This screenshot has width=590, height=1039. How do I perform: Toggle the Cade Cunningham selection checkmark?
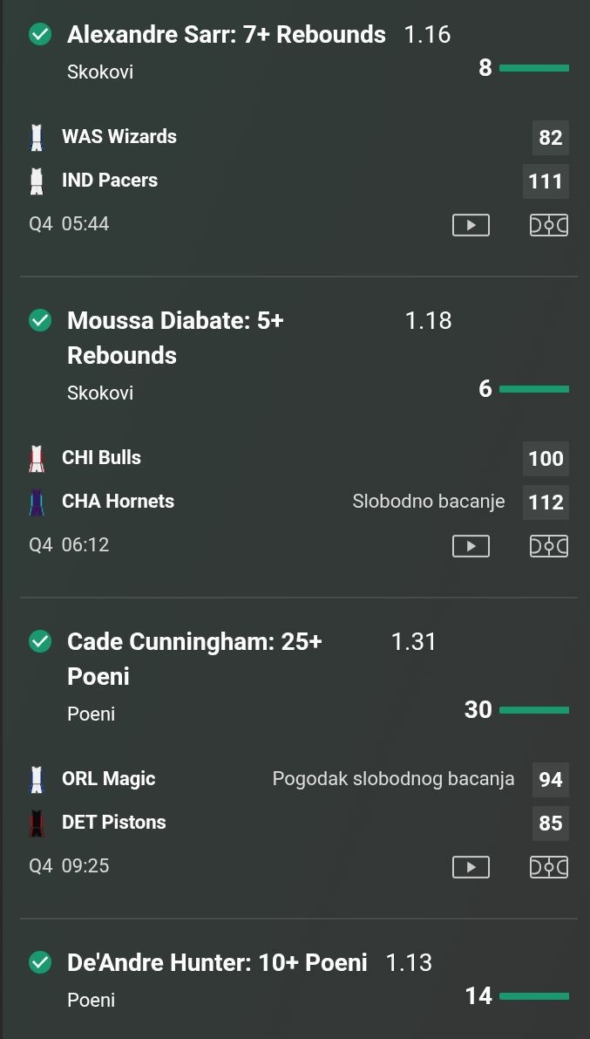40,642
